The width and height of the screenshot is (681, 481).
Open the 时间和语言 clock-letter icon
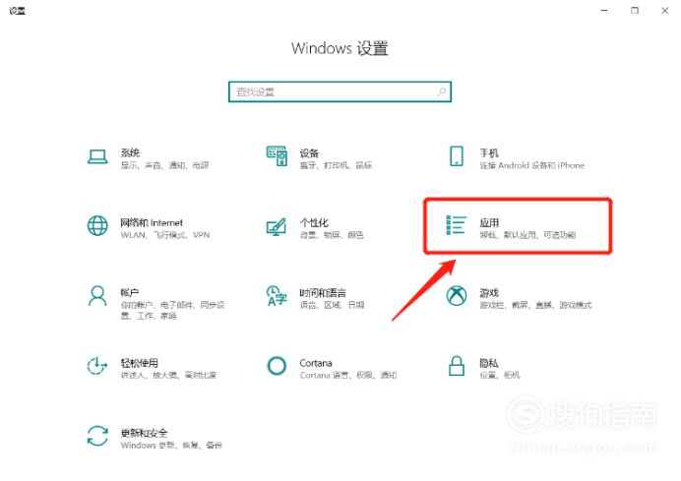click(x=277, y=296)
